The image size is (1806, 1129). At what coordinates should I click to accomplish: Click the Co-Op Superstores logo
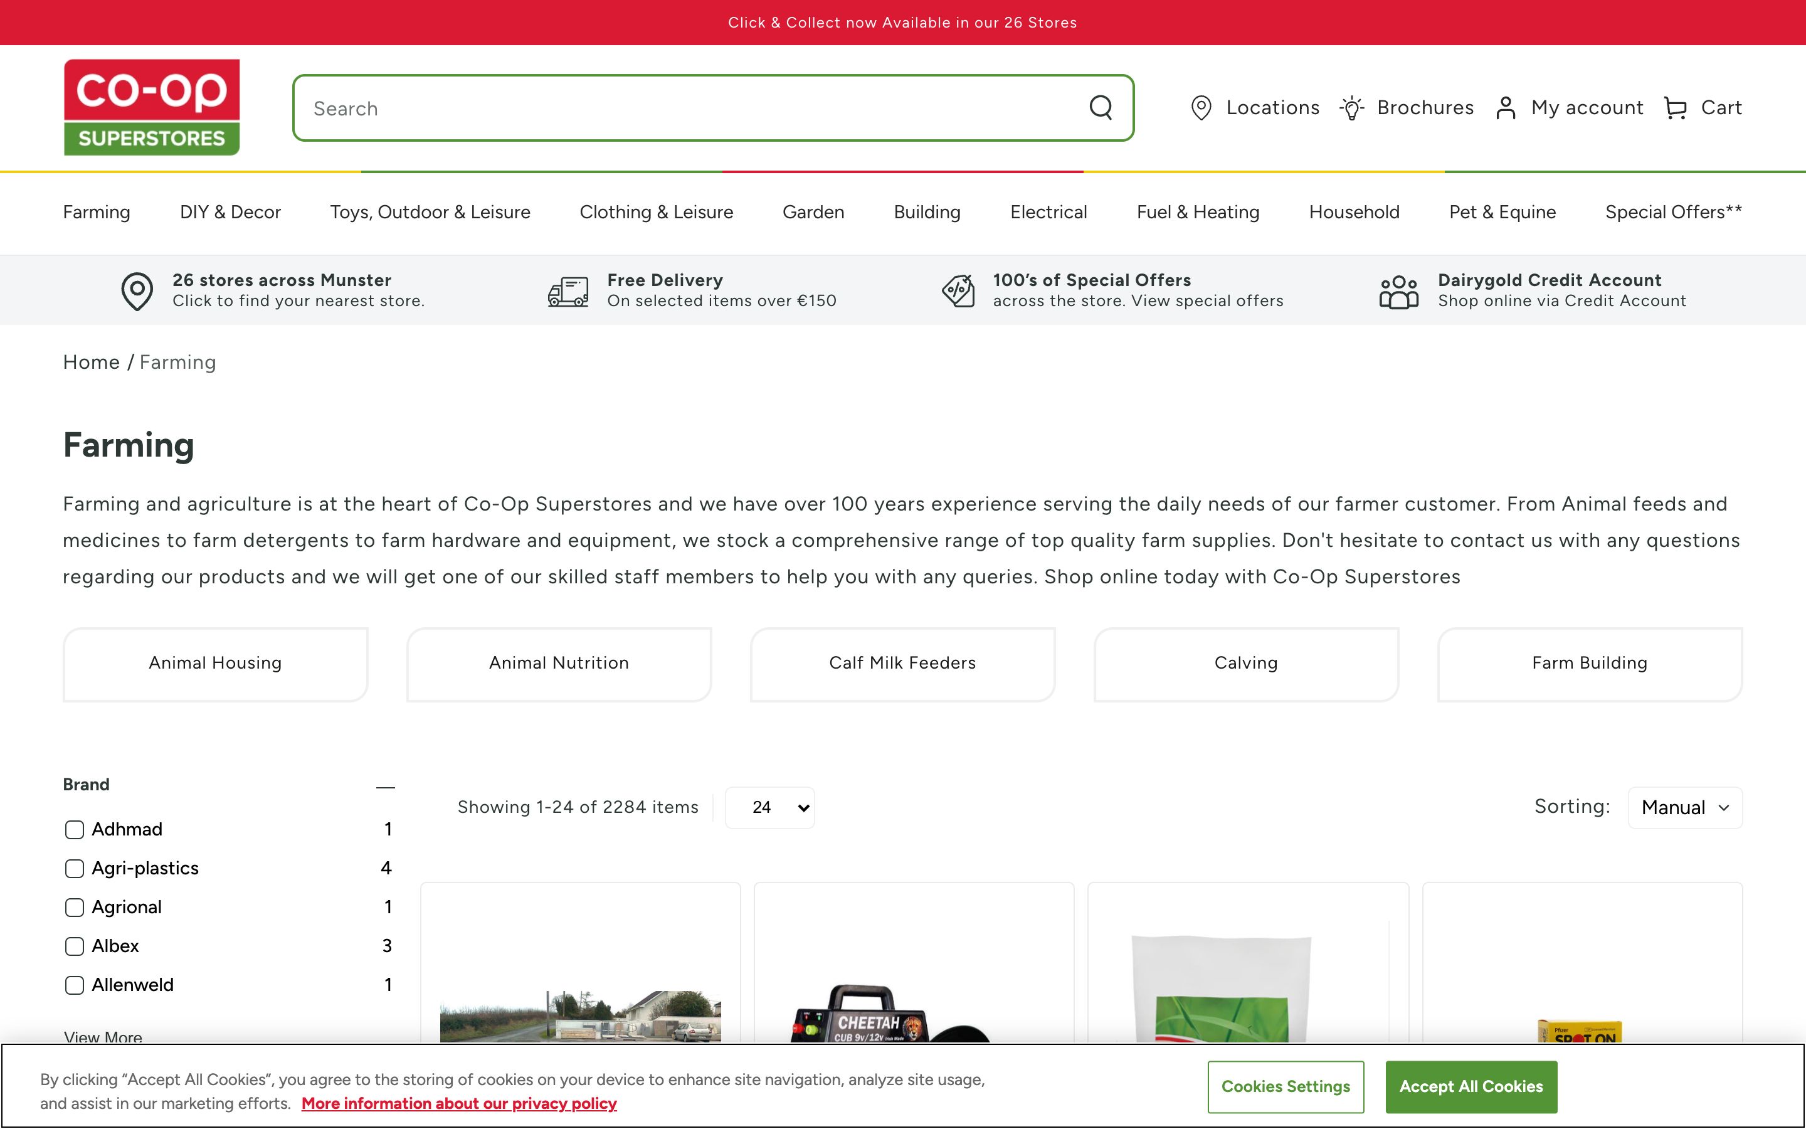tap(152, 107)
